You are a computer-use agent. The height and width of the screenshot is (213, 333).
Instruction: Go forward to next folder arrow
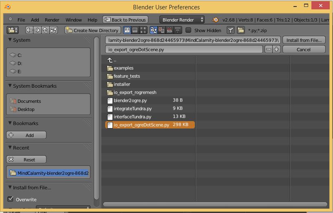[x=37, y=30]
